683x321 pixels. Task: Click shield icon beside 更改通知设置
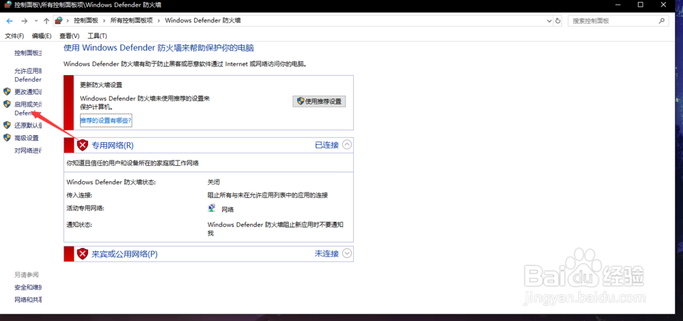[7, 92]
